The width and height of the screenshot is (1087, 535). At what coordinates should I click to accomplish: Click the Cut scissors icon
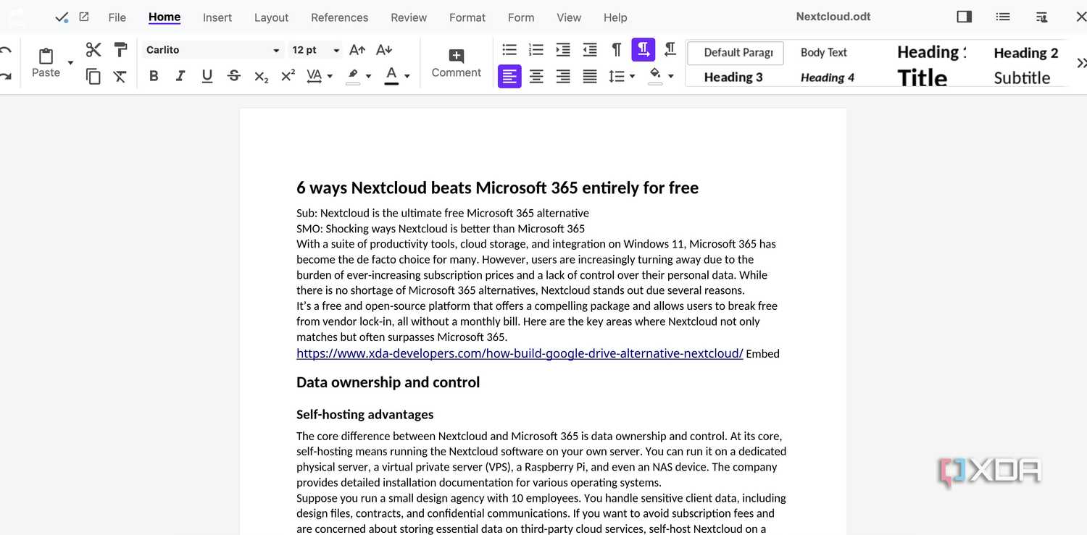point(93,49)
